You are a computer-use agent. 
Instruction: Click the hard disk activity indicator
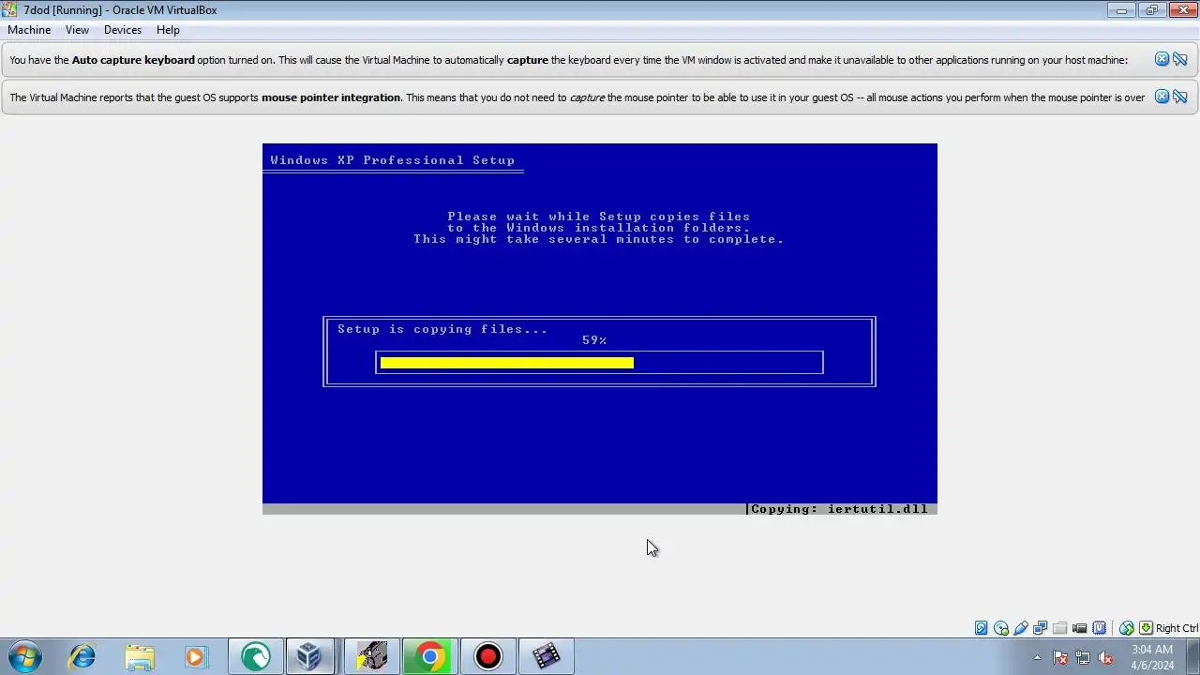pyautogui.click(x=981, y=628)
